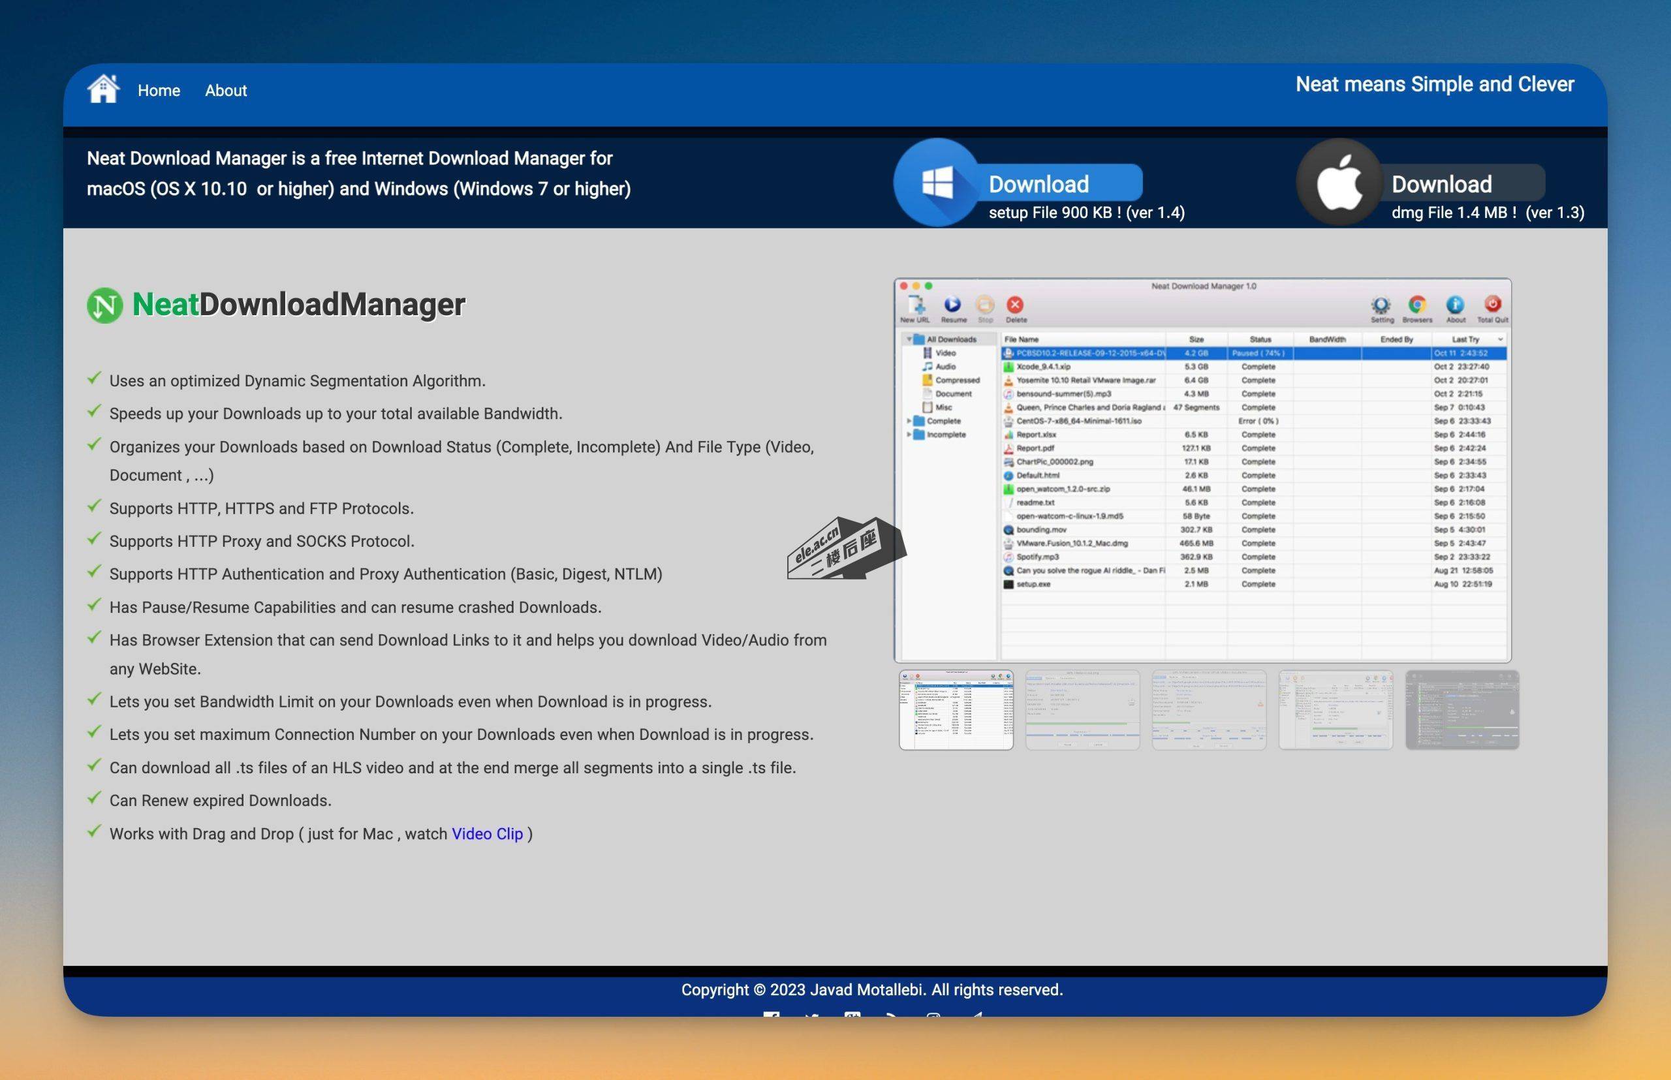Viewport: 1671px width, 1080px height.
Task: Select the setup.exe file row
Action: pos(1254,584)
